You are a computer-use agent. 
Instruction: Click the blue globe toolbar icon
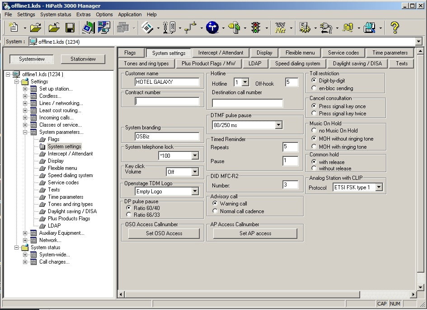coord(212,27)
